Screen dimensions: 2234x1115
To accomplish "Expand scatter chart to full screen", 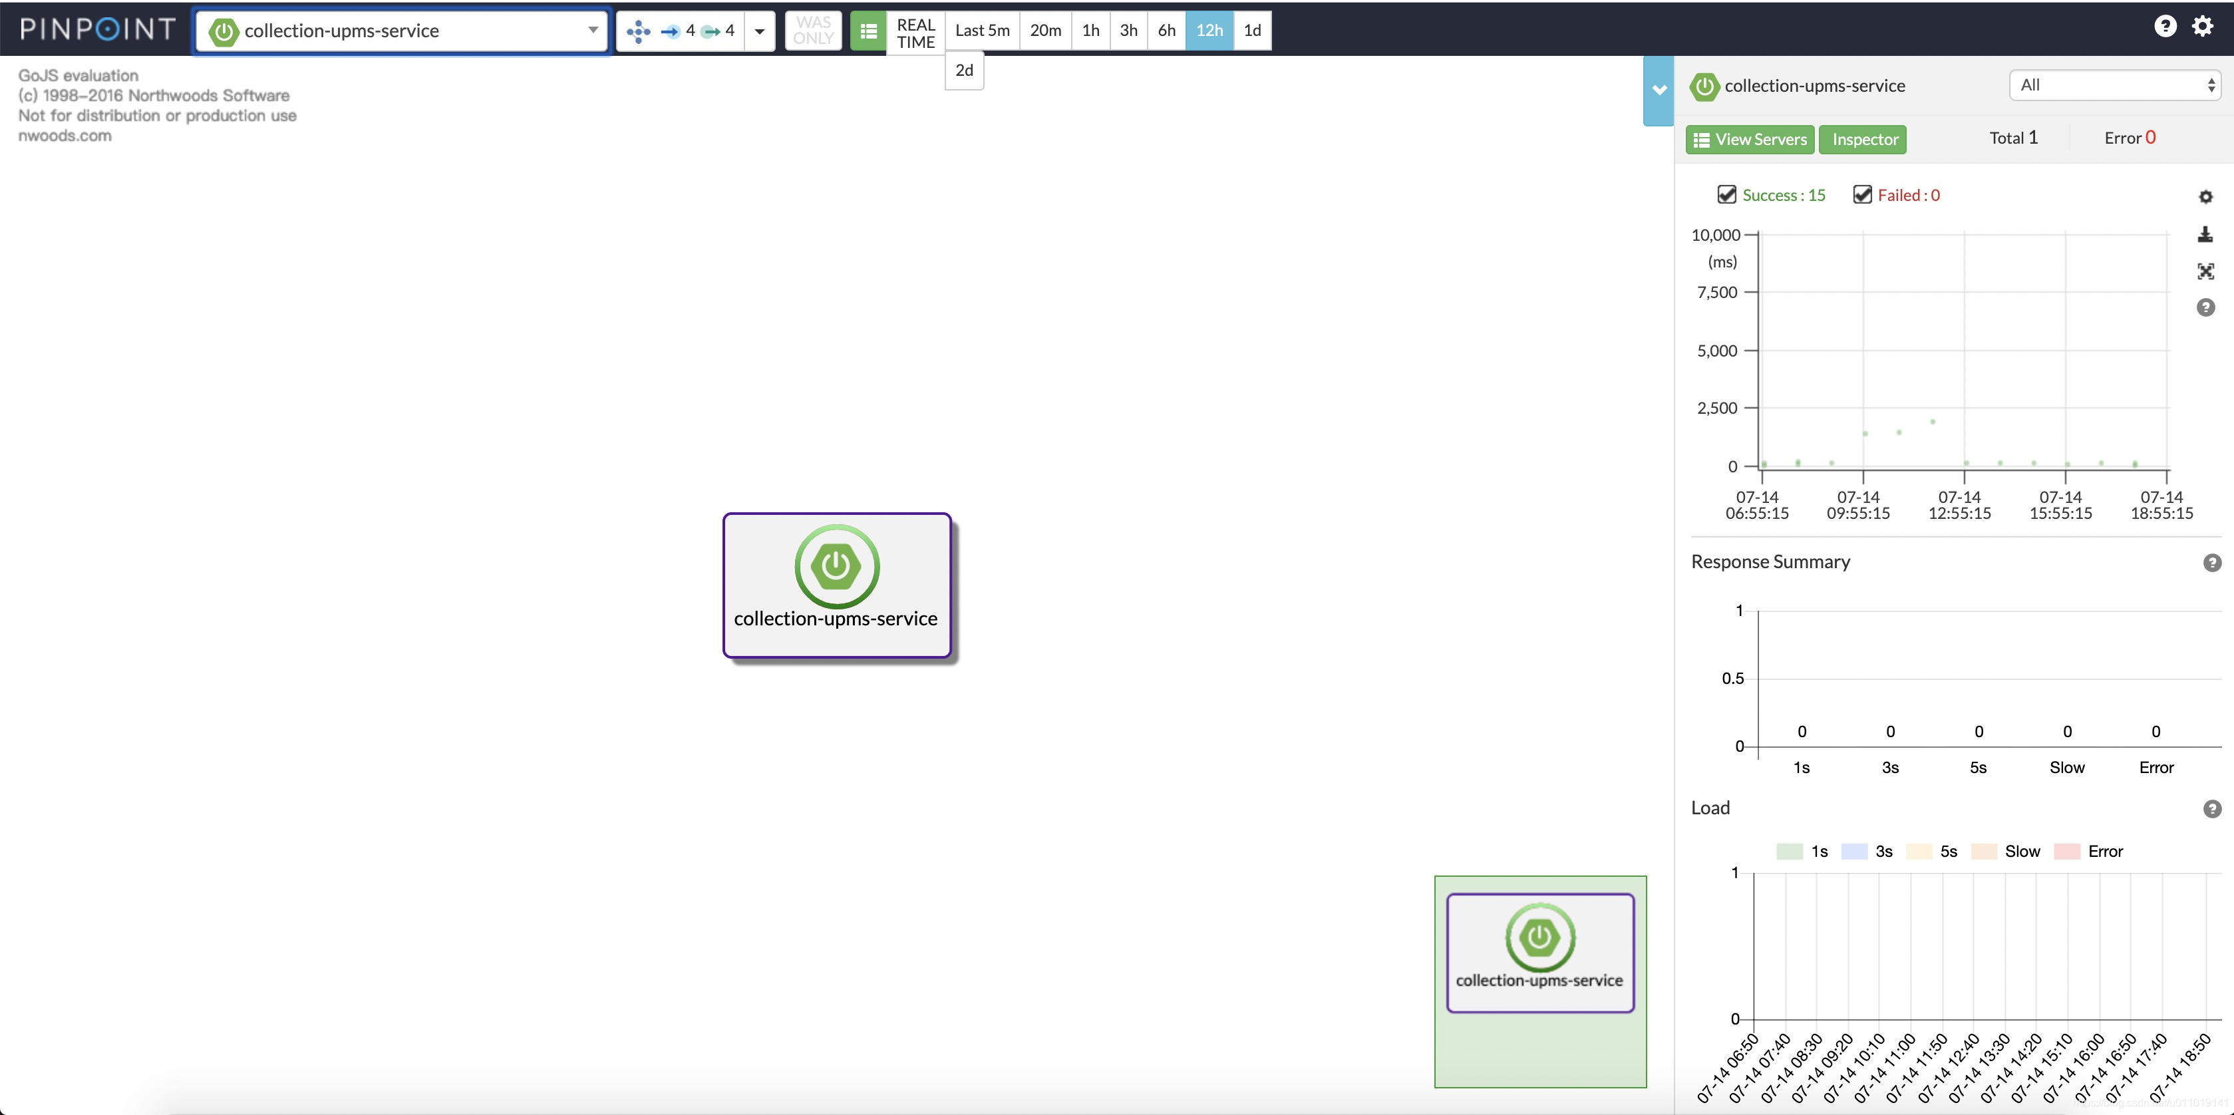I will (2205, 271).
